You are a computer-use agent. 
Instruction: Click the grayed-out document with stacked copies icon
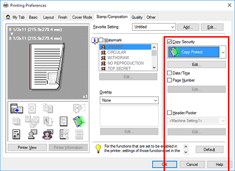(48, 108)
